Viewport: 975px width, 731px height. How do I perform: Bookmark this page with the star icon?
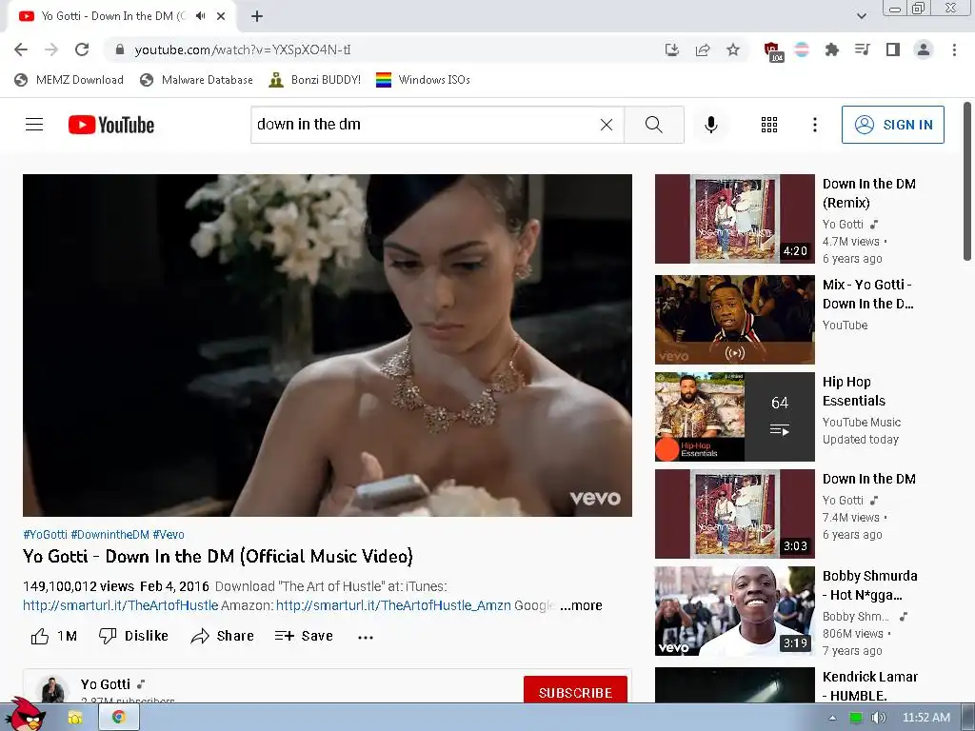tap(733, 49)
